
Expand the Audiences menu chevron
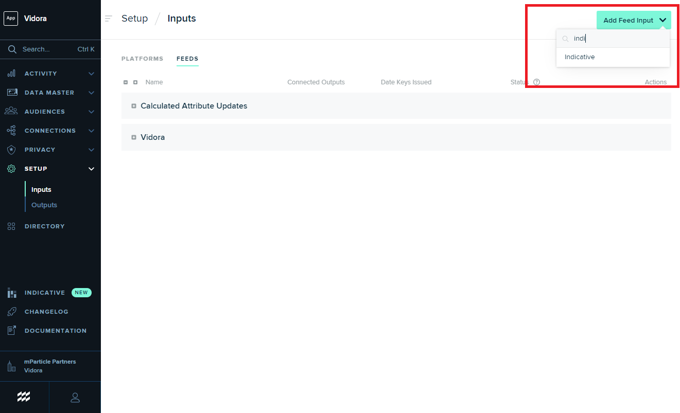[x=91, y=112]
